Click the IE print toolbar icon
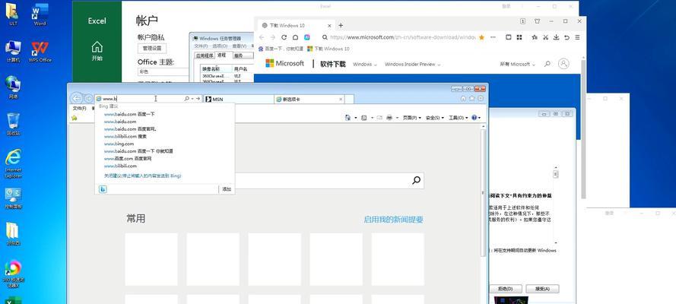The image size is (676, 304). [389, 118]
